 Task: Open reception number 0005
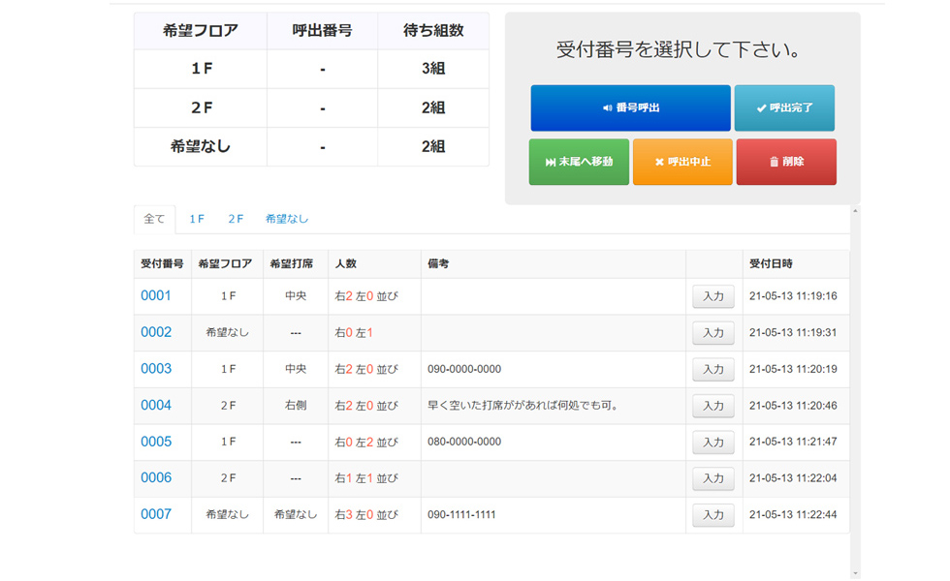click(156, 442)
